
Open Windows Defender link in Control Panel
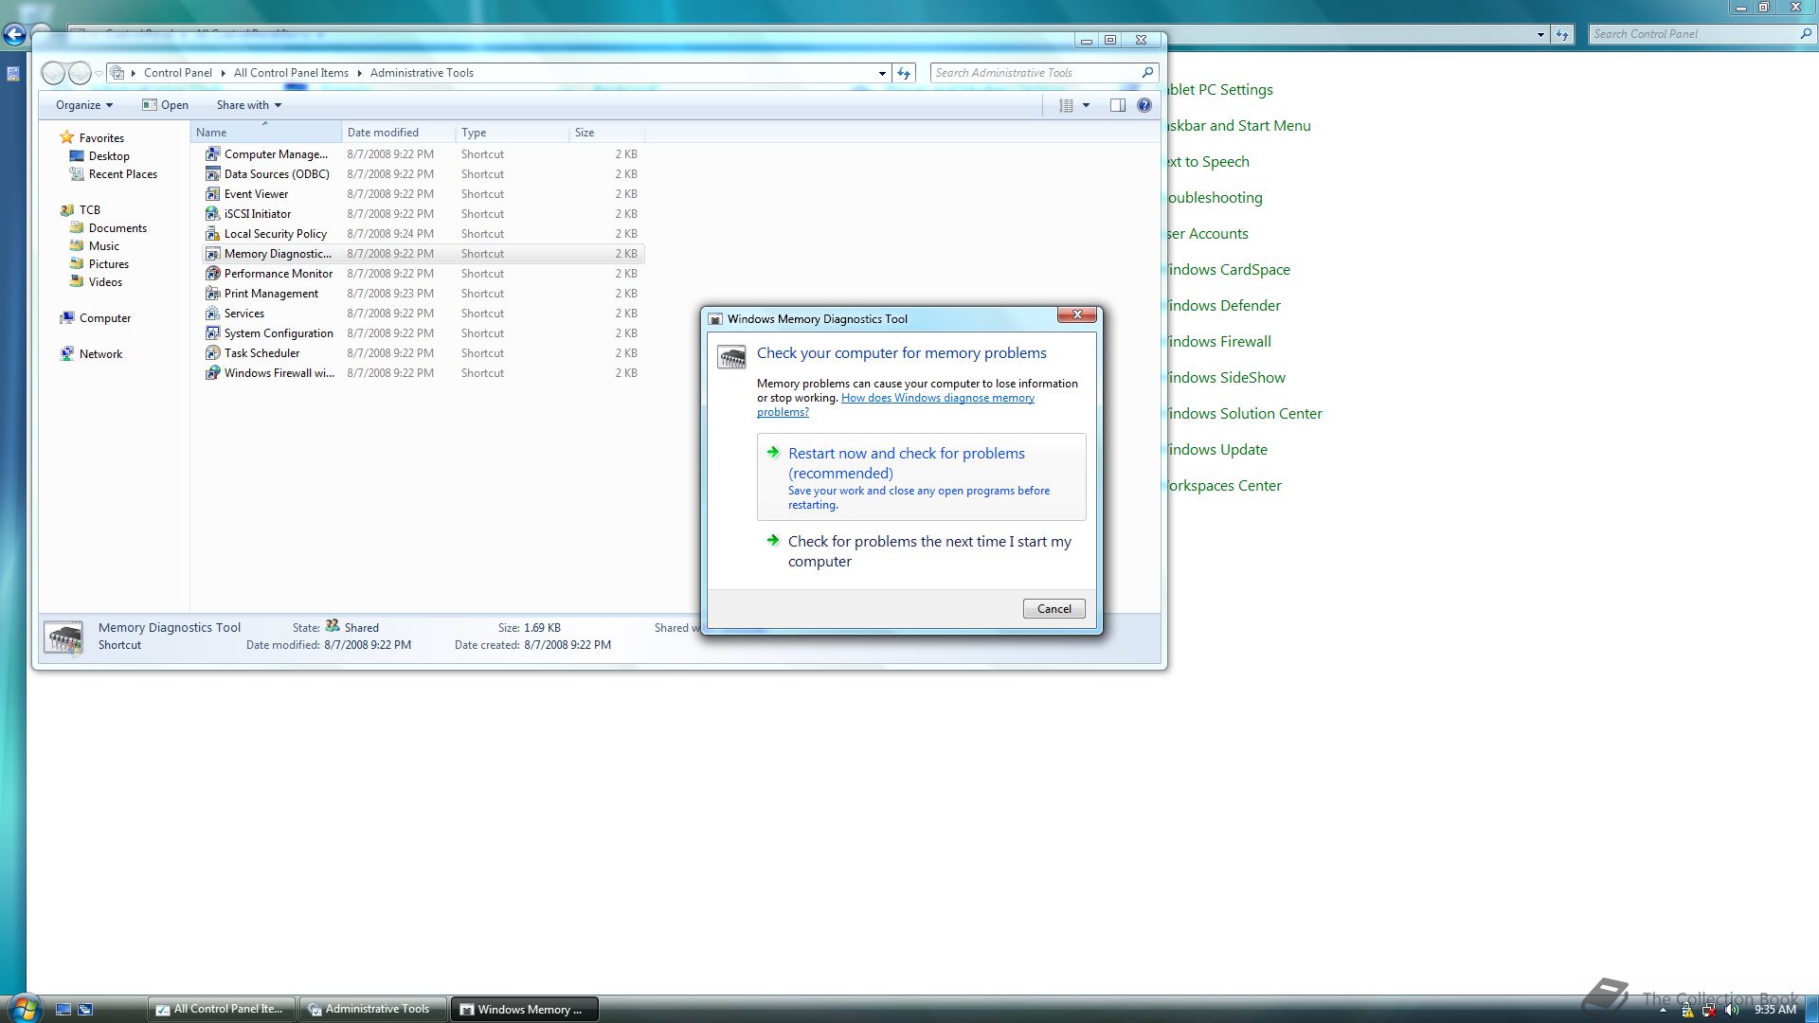[1223, 306]
